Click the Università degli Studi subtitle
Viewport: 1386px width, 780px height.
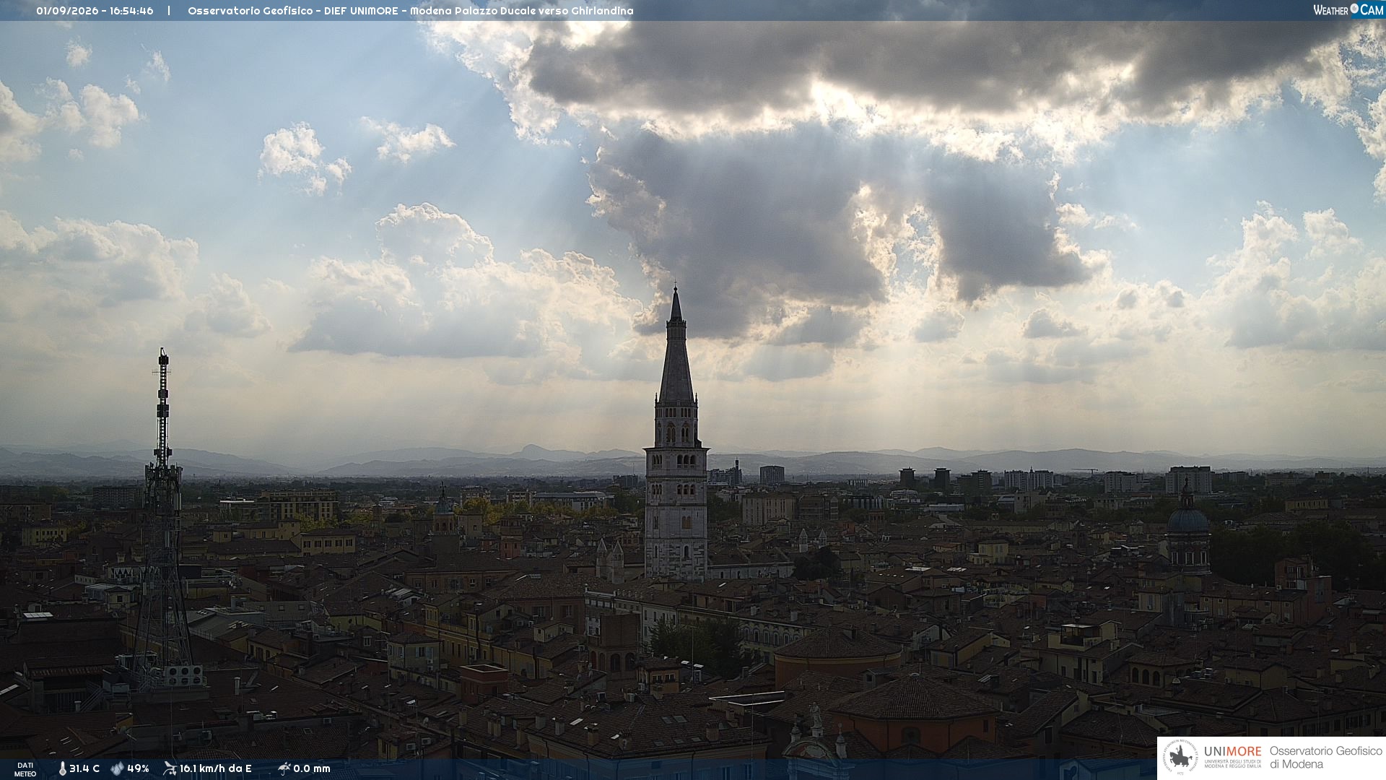click(1232, 763)
